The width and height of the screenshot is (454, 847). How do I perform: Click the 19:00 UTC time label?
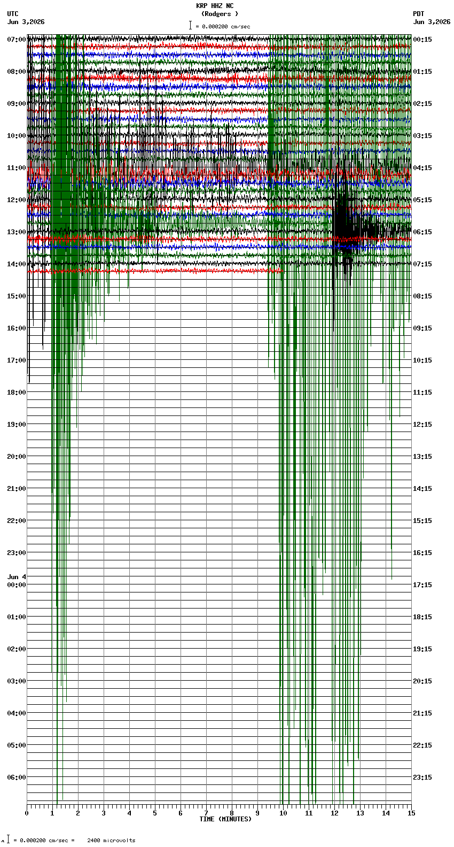coord(17,425)
